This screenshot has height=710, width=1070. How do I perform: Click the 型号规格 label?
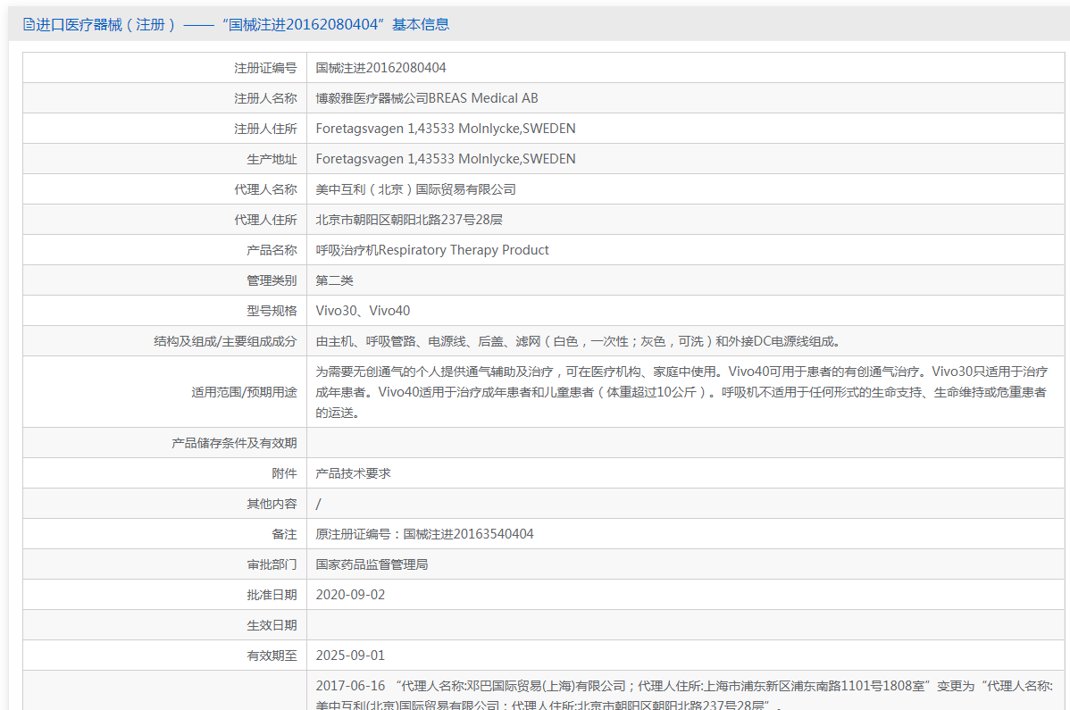click(x=272, y=311)
